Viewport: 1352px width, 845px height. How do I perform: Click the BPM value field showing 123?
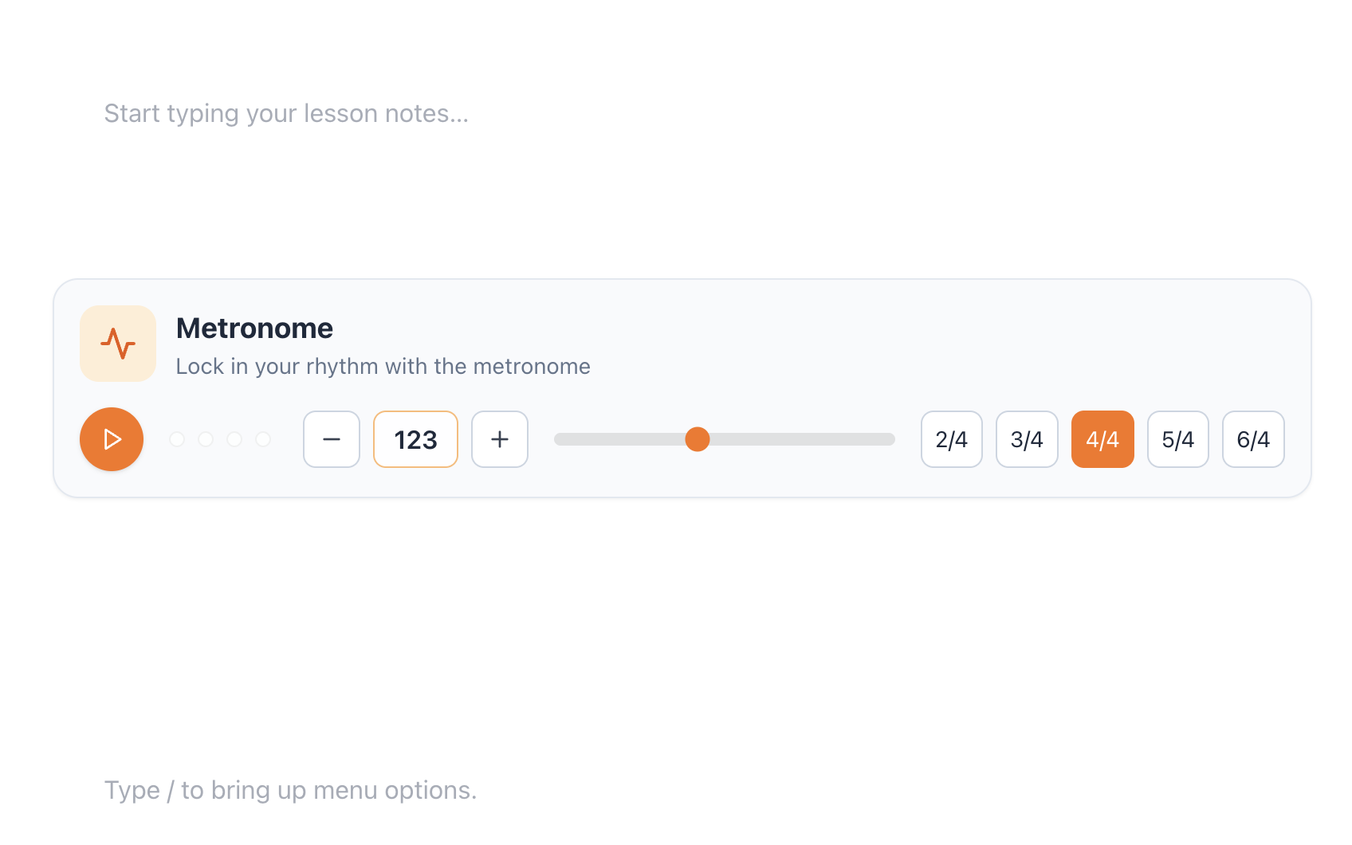(x=415, y=439)
